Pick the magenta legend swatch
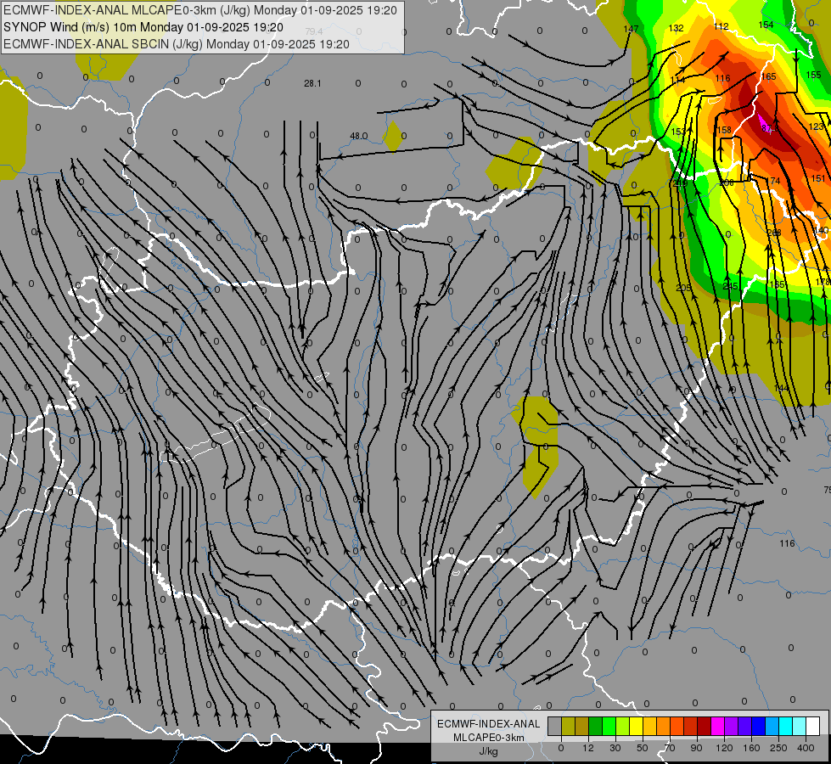Viewport: 831px width, 764px height. (718, 726)
